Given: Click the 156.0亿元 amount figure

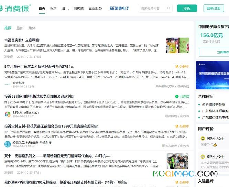Looking at the screenshot, I should [211, 35].
